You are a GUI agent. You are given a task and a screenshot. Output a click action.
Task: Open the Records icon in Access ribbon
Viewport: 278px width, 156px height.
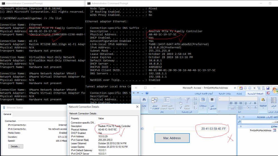click(203, 99)
